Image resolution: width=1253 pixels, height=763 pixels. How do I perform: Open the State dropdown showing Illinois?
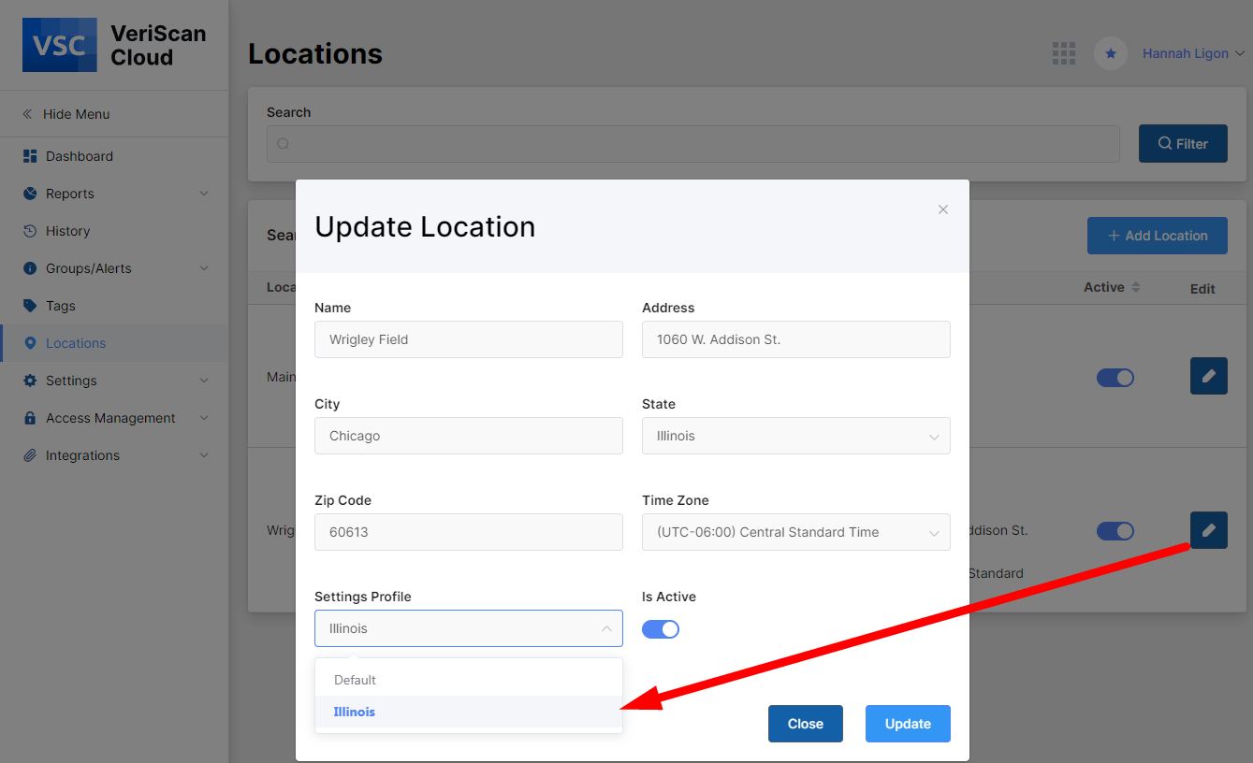(796, 436)
